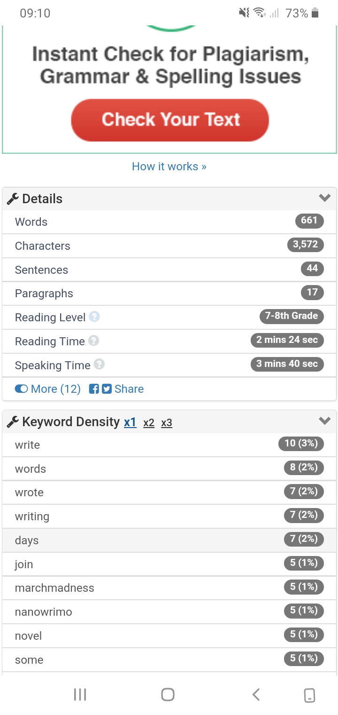
Task: Switch keyword density to x2
Action: [x=149, y=423]
